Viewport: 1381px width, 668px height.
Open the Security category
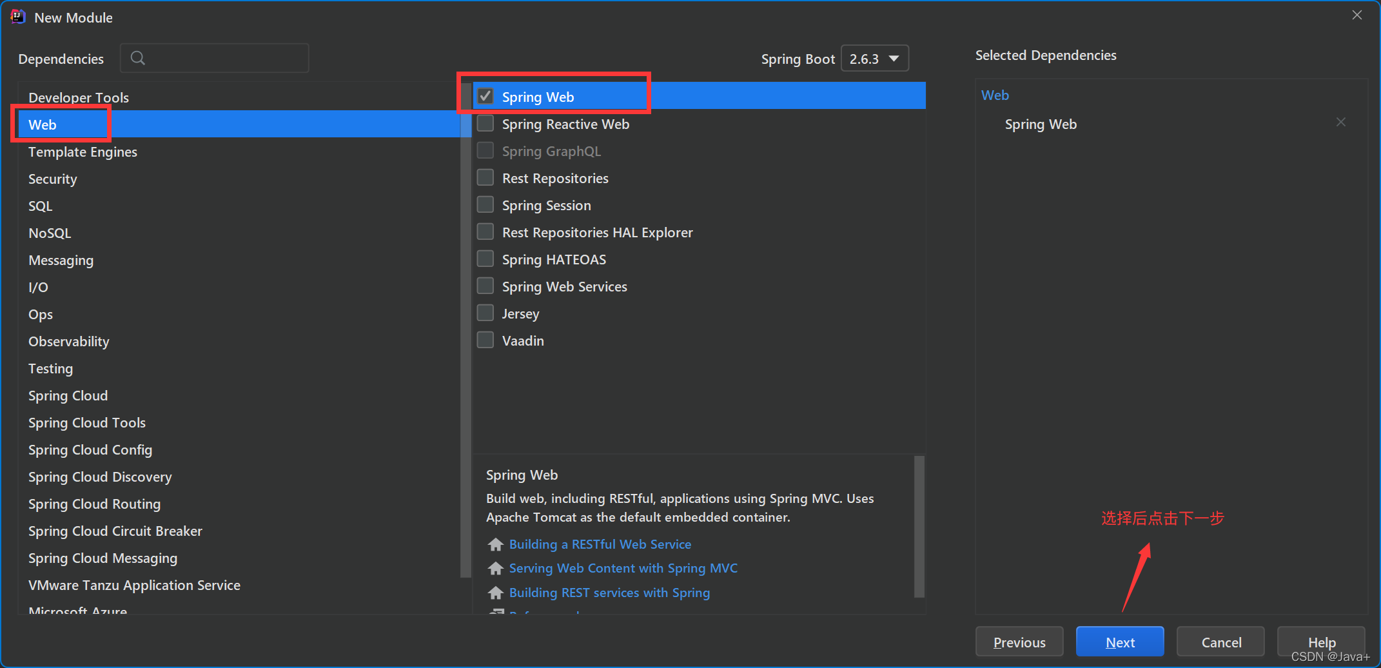[239, 179]
